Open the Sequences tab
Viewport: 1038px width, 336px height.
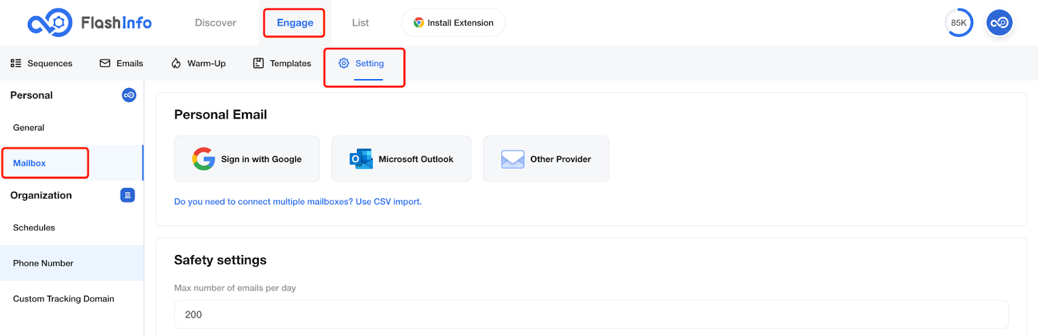[42, 63]
